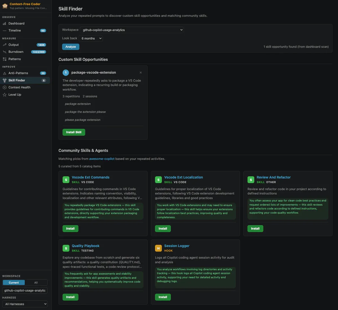Click the Patterns grid icon
Viewport: 338px width, 310px height.
tap(5, 59)
